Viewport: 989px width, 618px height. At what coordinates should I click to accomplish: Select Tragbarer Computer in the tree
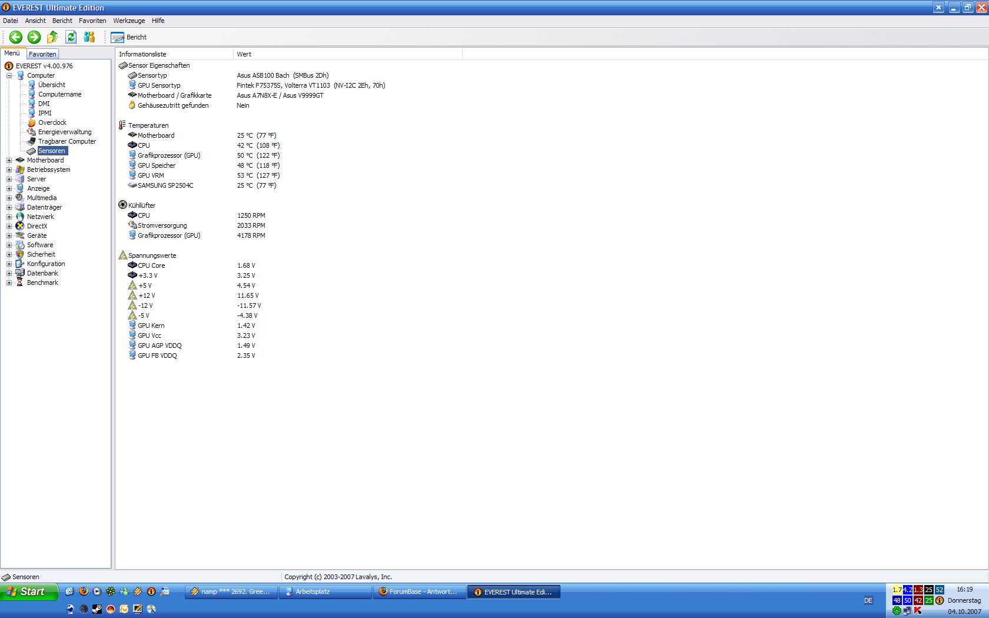pos(67,141)
